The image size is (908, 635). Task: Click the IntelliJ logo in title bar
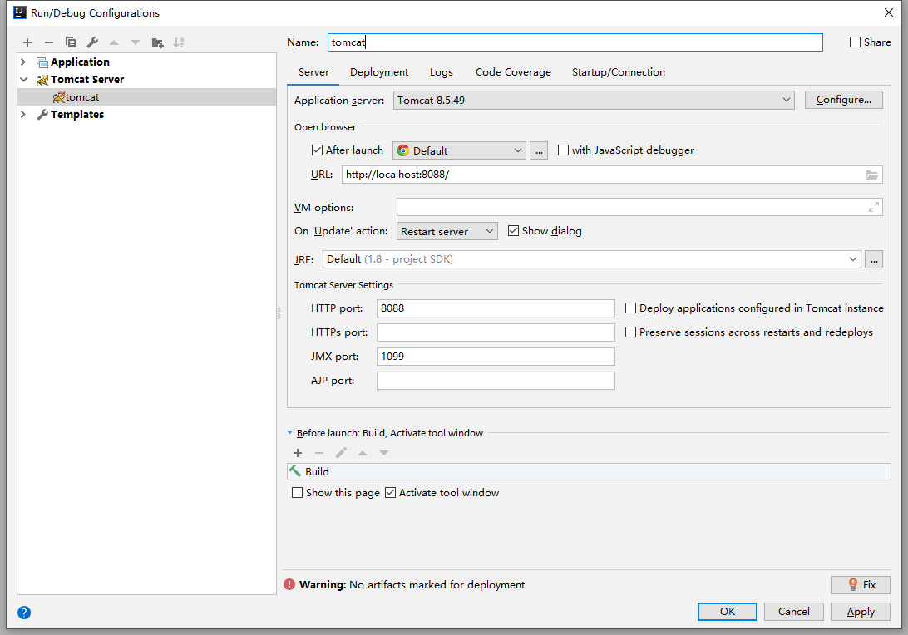tap(20, 12)
